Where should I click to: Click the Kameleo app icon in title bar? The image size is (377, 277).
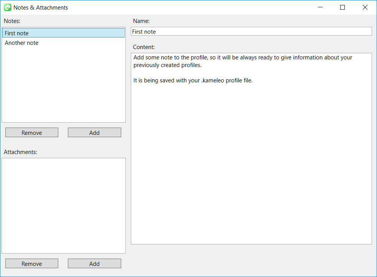click(x=8, y=7)
